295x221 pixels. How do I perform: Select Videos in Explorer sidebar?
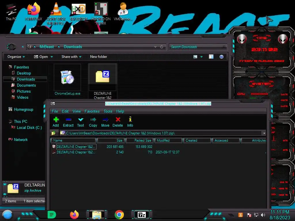22,97
